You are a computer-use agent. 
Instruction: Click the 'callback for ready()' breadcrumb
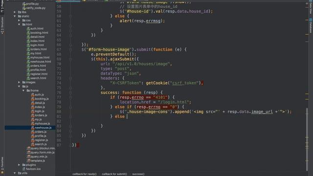tap(85, 174)
